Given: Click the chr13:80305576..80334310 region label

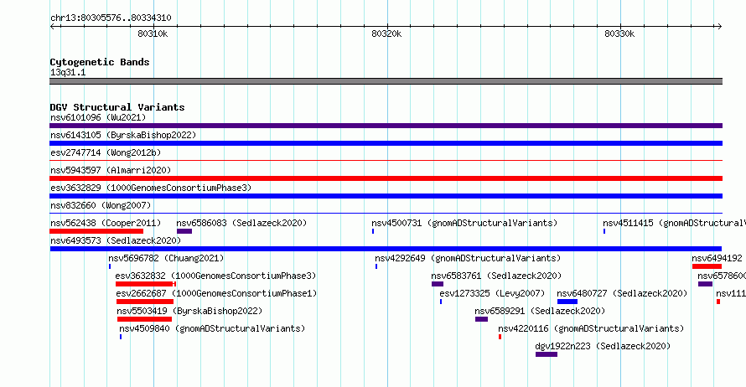Looking at the screenshot, I should [x=111, y=18].
